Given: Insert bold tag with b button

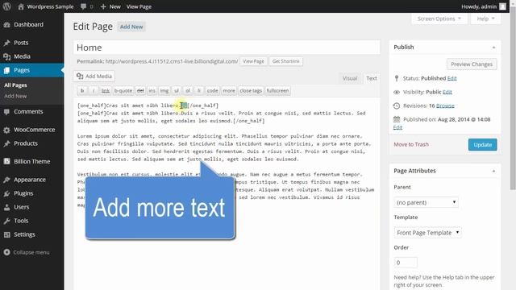Looking at the screenshot, I should tap(82, 90).
